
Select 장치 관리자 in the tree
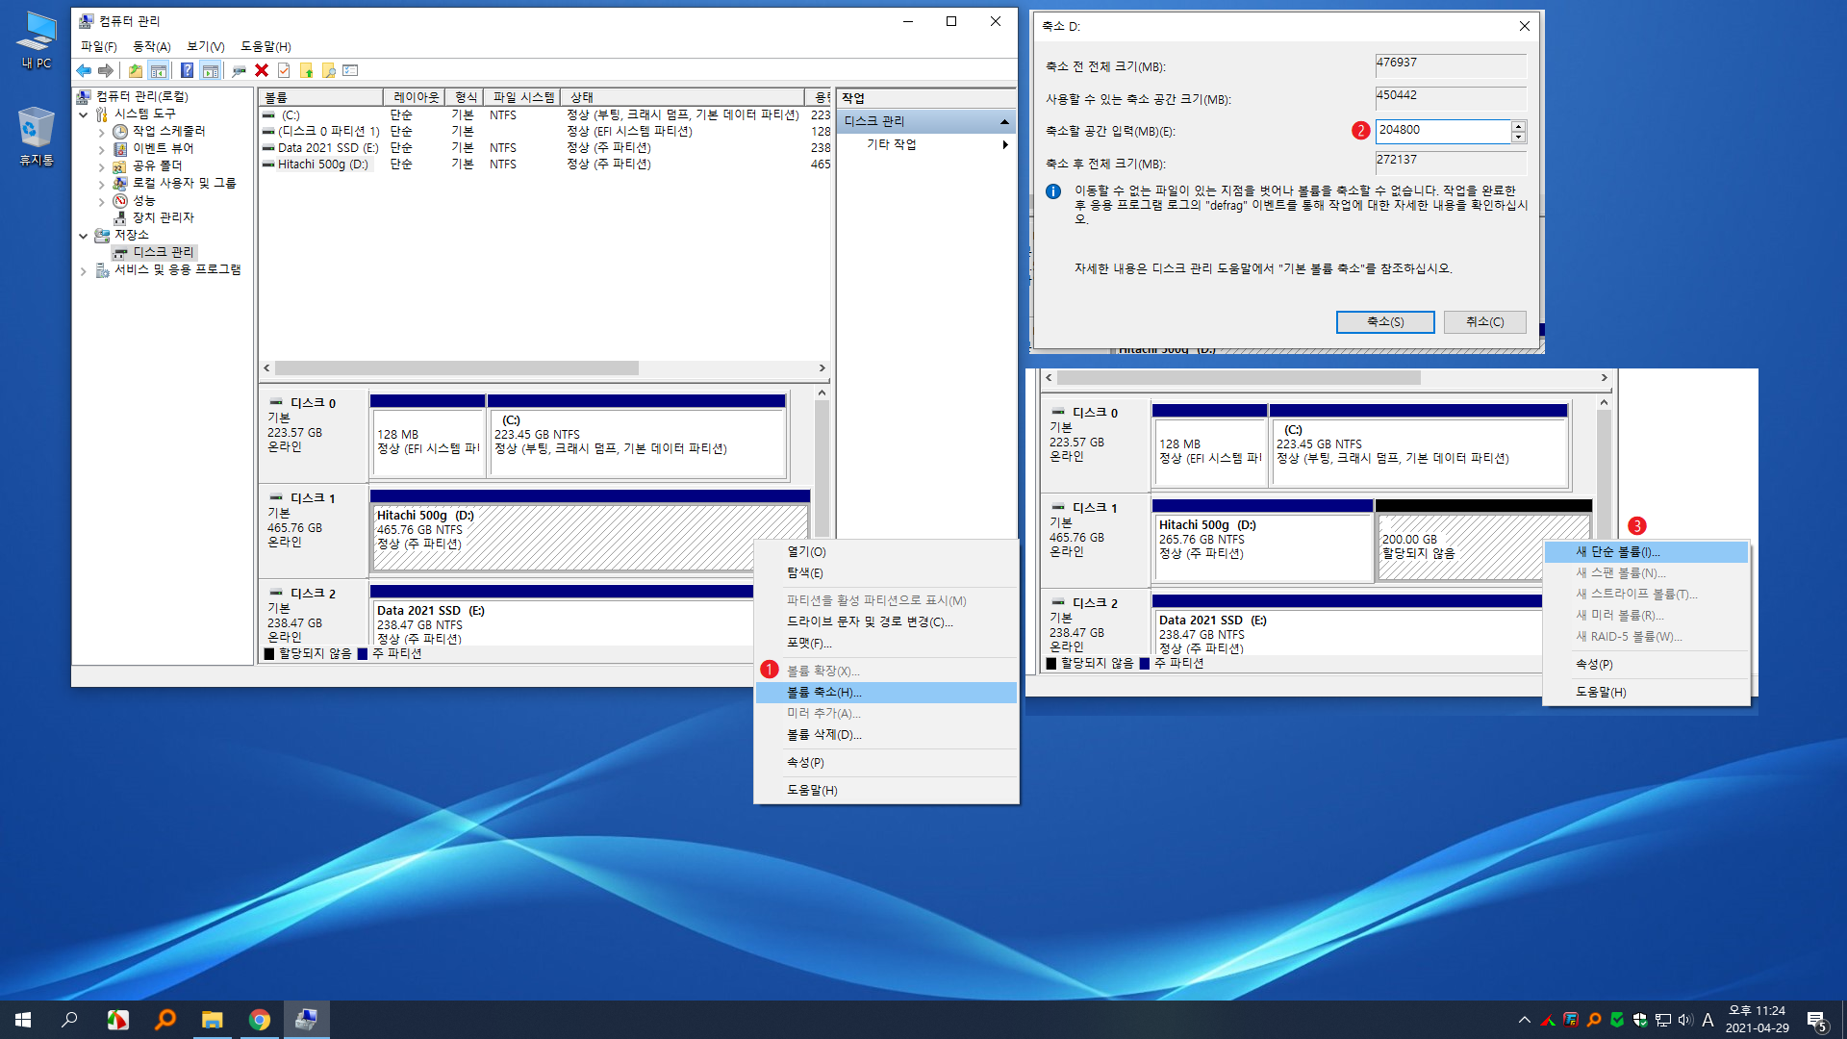[163, 218]
